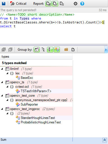Group by namespace hierarchy icon
The image size is (108, 144).
tap(43, 50)
